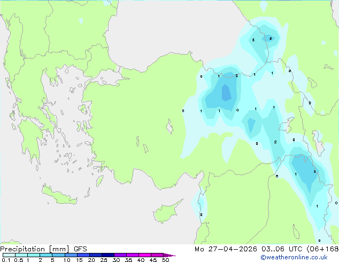
Task: Click the 20–25 mm legend swatch
Action: click(95, 255)
